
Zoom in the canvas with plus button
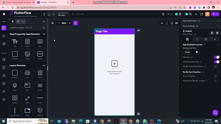(x=70, y=23)
